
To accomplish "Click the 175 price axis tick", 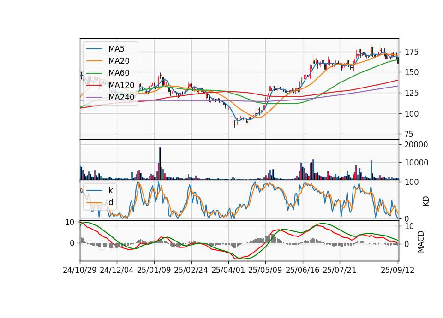I will click(412, 52).
